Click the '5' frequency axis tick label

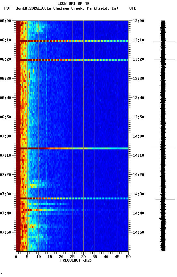(27, 257)
